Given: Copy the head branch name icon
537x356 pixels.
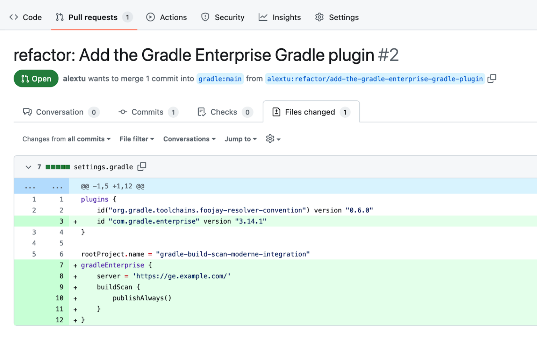Looking at the screenshot, I should point(492,78).
